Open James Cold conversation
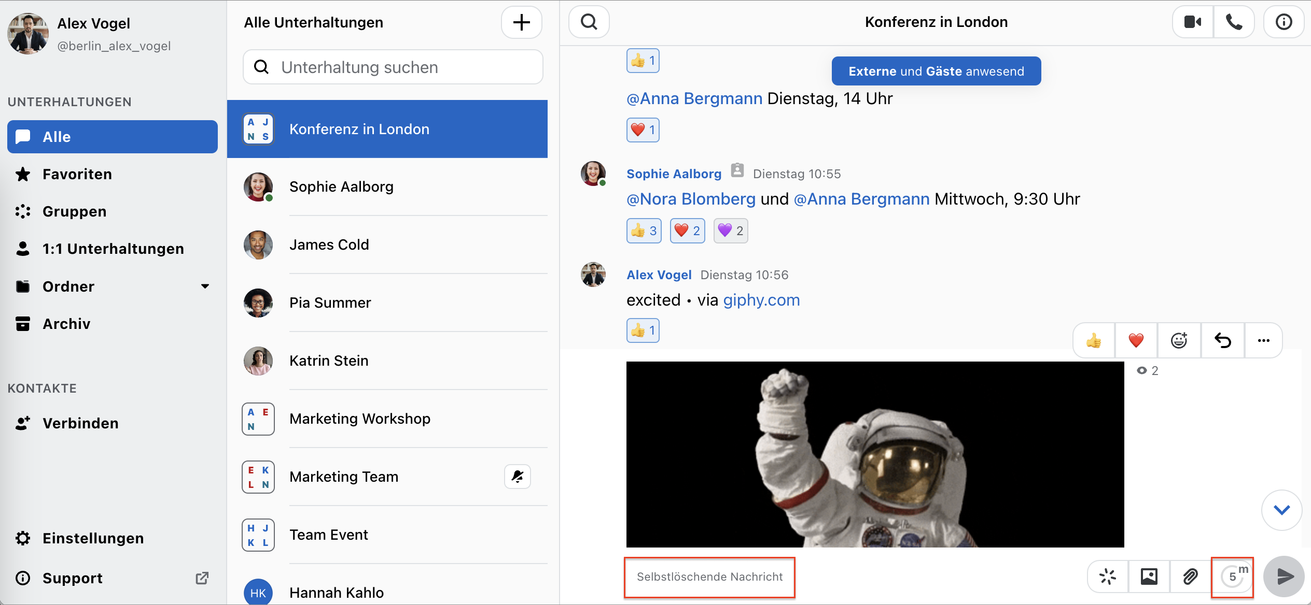This screenshot has width=1311, height=605. click(x=387, y=245)
